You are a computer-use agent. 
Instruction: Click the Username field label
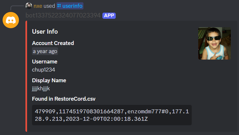[x=45, y=62]
